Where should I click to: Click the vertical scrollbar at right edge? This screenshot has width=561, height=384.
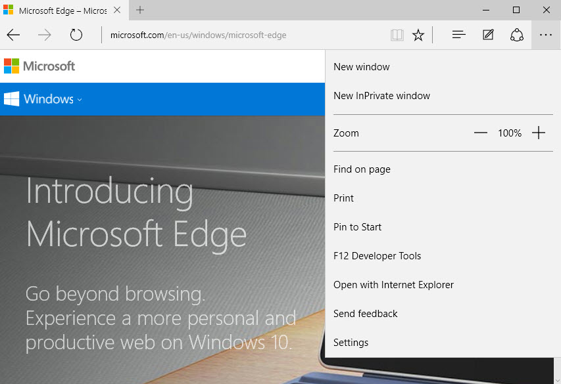coord(558,370)
